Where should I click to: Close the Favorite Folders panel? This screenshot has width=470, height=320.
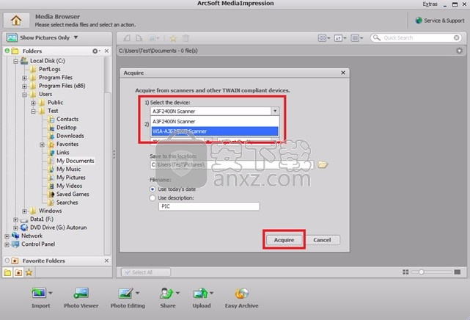106,261
